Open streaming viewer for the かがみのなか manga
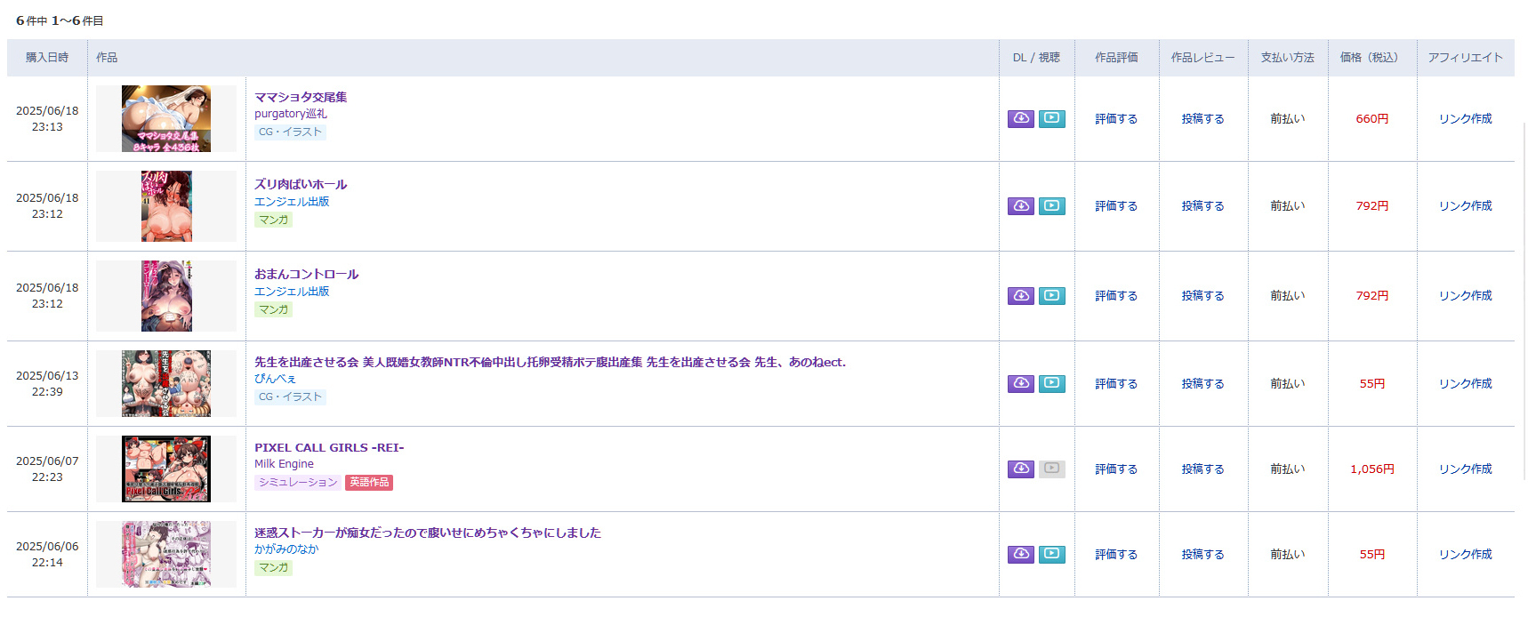 click(1051, 555)
